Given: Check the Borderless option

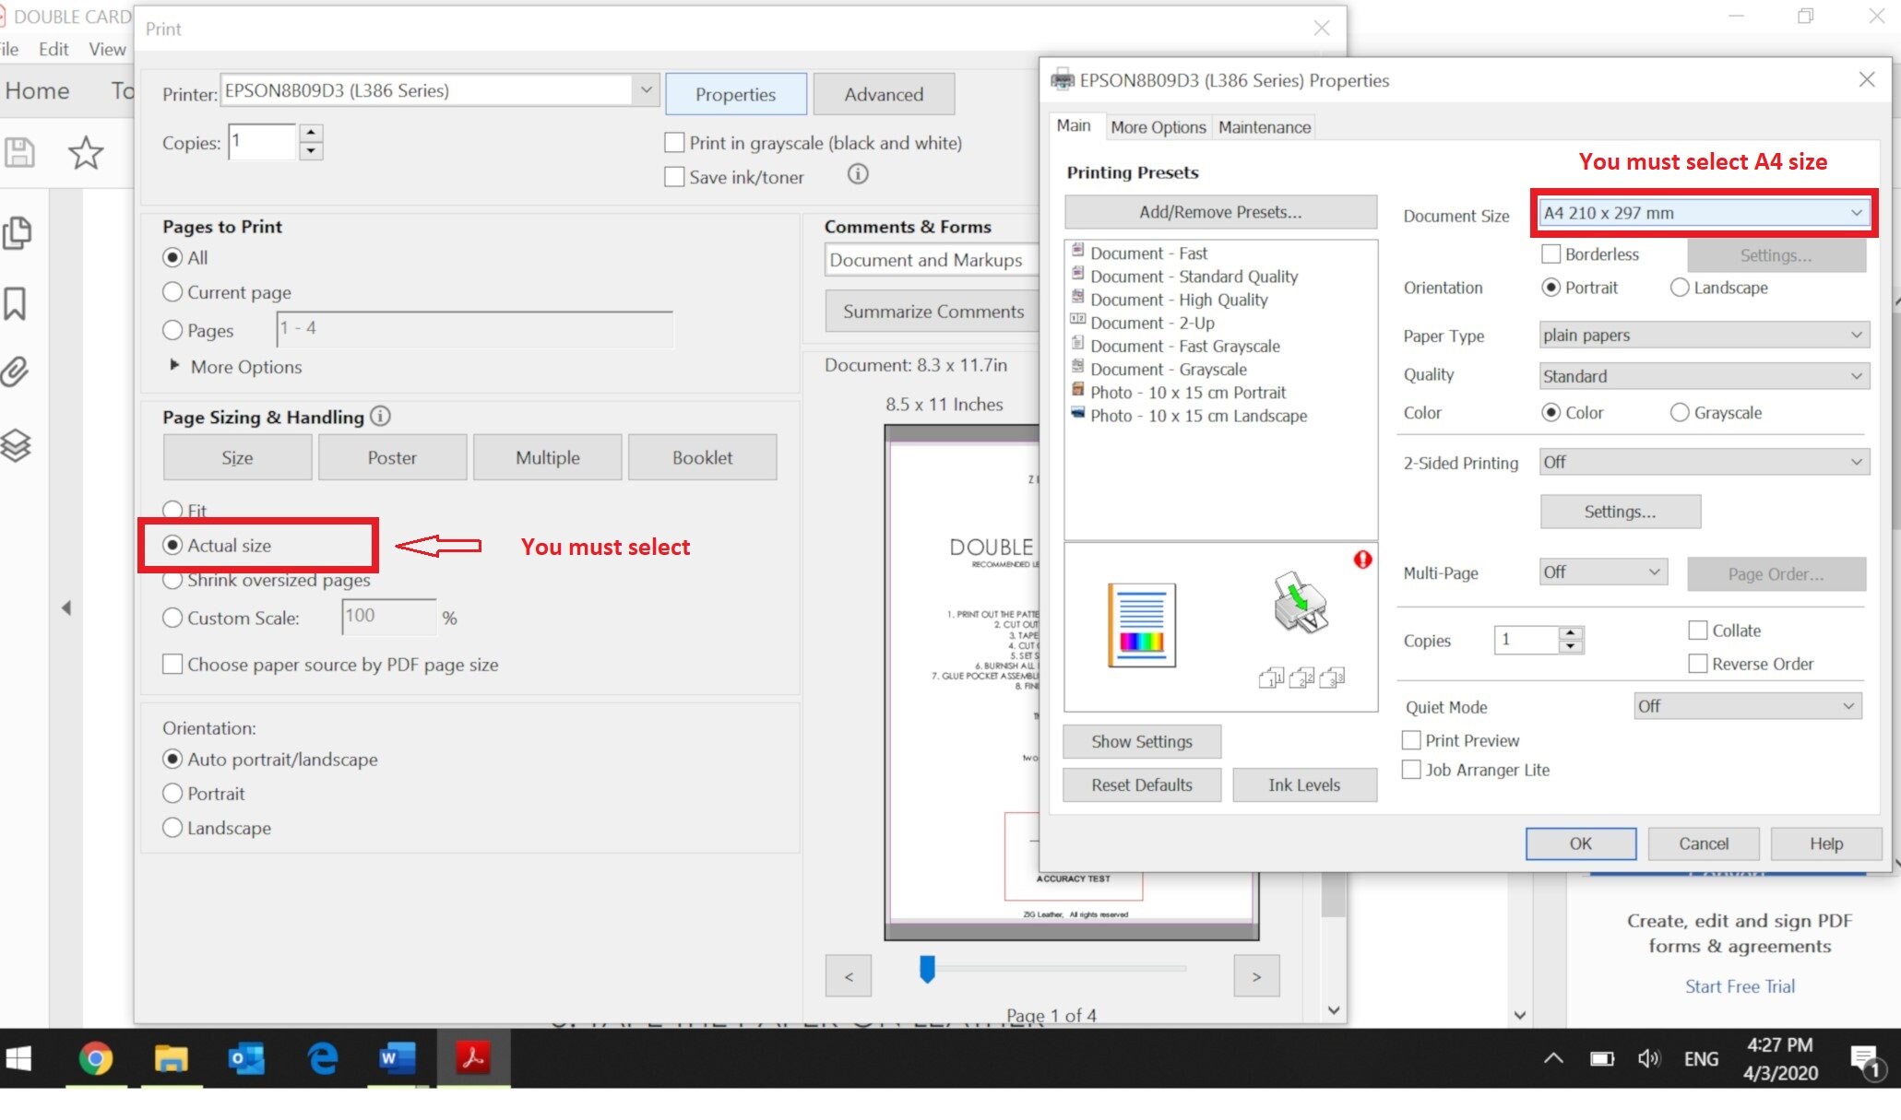Looking at the screenshot, I should point(1551,253).
